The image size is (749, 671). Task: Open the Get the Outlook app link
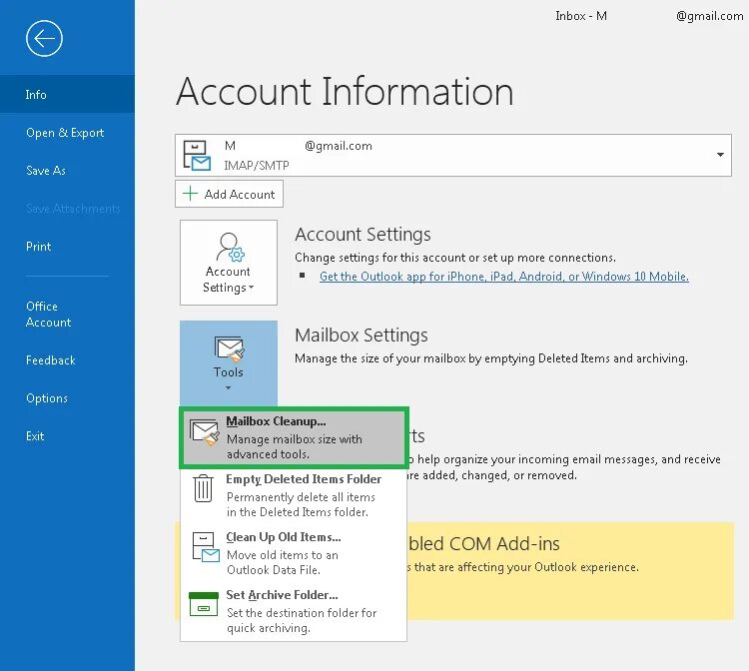(x=504, y=277)
